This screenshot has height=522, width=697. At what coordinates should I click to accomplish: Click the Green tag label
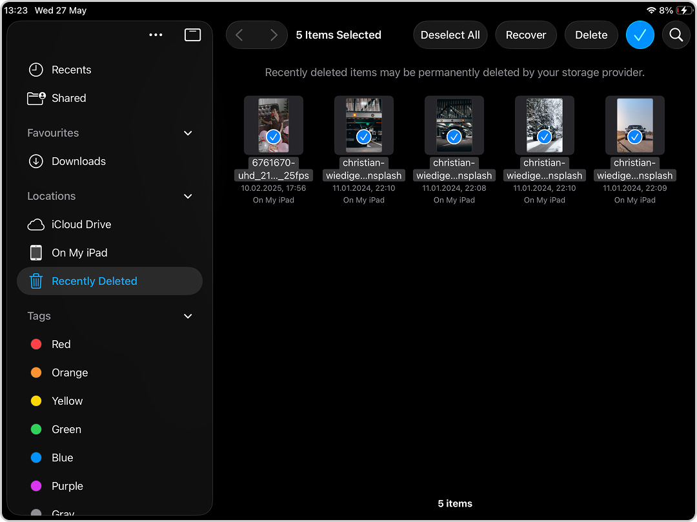tap(66, 430)
